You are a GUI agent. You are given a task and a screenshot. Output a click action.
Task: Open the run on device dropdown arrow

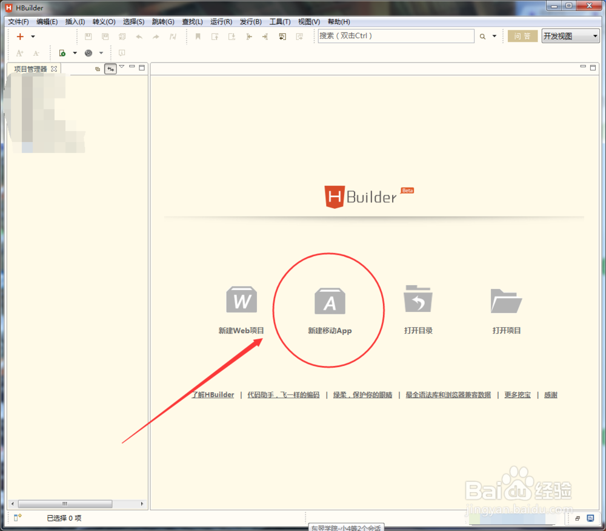point(75,53)
